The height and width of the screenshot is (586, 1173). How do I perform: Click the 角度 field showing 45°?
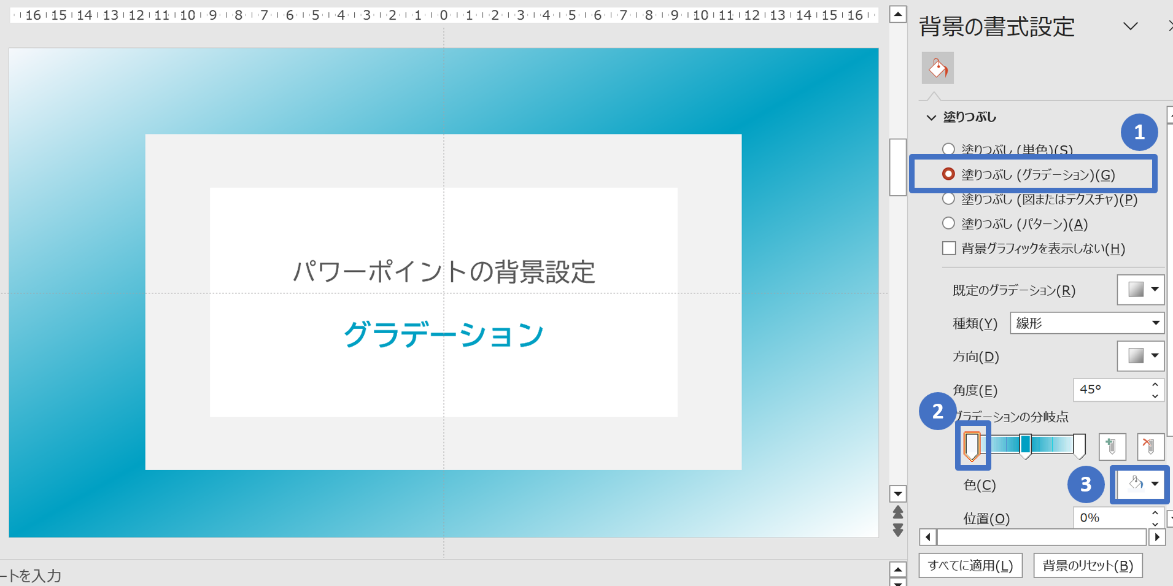click(1111, 390)
